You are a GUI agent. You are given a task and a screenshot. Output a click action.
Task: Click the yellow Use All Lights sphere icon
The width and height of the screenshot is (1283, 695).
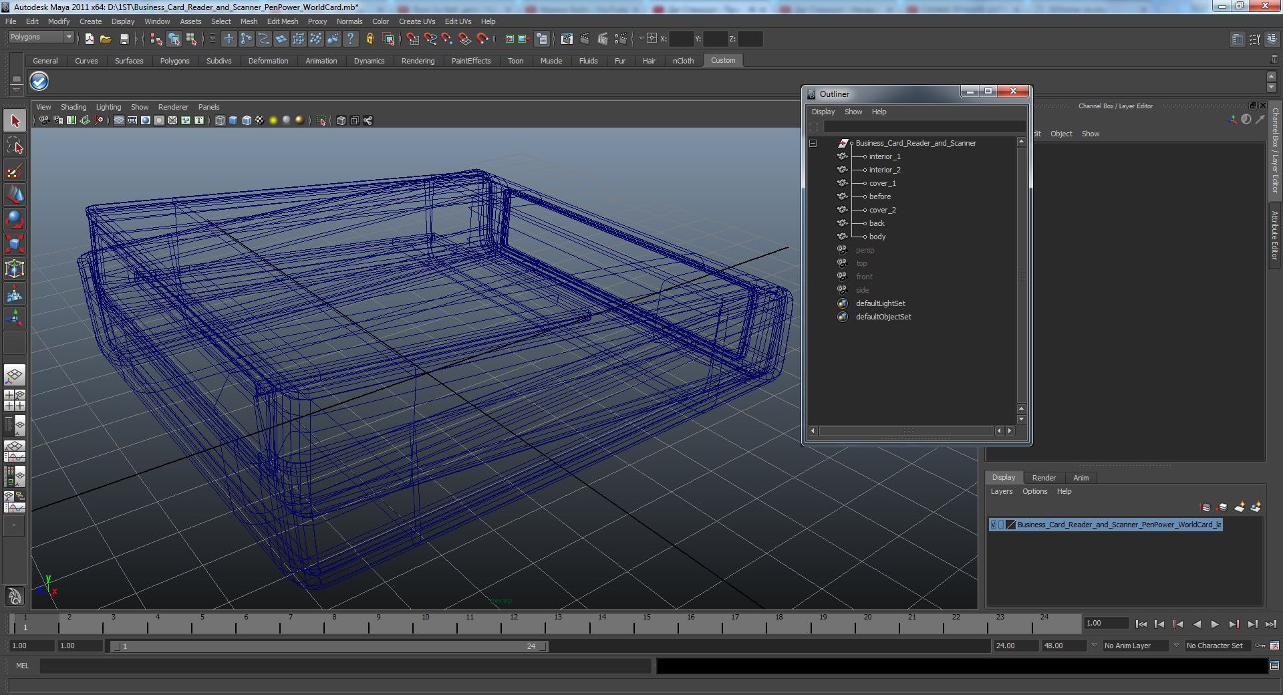pyautogui.click(x=273, y=120)
